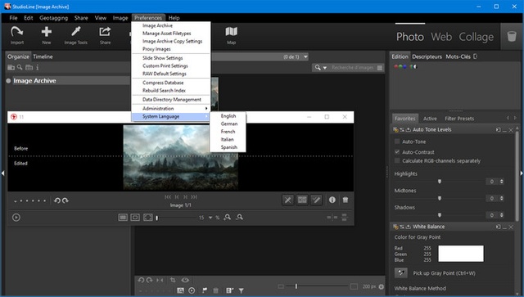Switch to the Descripteurs tab
This screenshot has width=524, height=297.
click(x=427, y=56)
